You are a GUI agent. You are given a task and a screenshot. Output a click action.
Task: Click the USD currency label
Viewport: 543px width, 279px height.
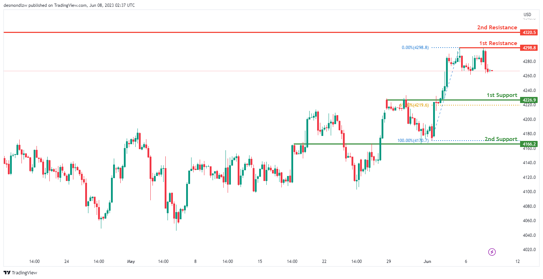point(527,15)
